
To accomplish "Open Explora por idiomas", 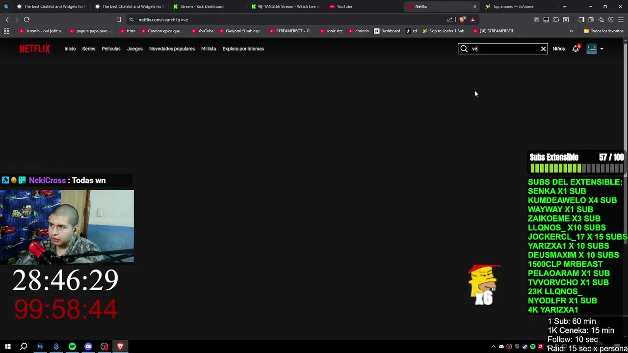I will tap(243, 49).
